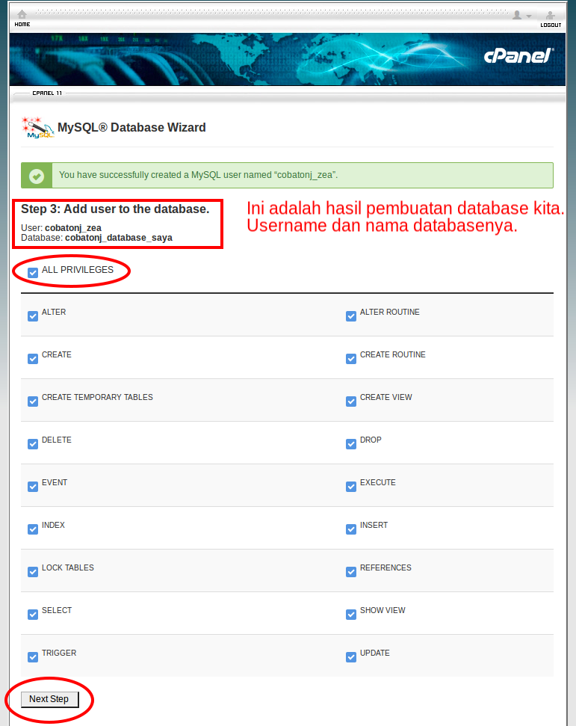Click the Step 3 heading text
This screenshot has width=576, height=726.
click(x=115, y=209)
